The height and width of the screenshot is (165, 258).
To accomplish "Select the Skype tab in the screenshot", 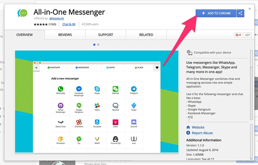I will 111,68.
